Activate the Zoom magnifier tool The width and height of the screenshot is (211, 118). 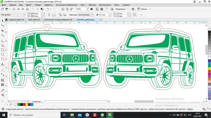(x=3, y=35)
